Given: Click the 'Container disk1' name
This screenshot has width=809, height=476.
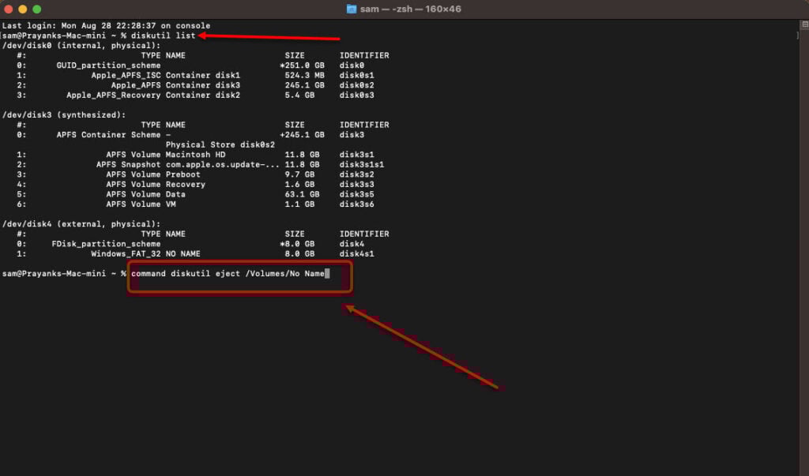Looking at the screenshot, I should point(203,75).
